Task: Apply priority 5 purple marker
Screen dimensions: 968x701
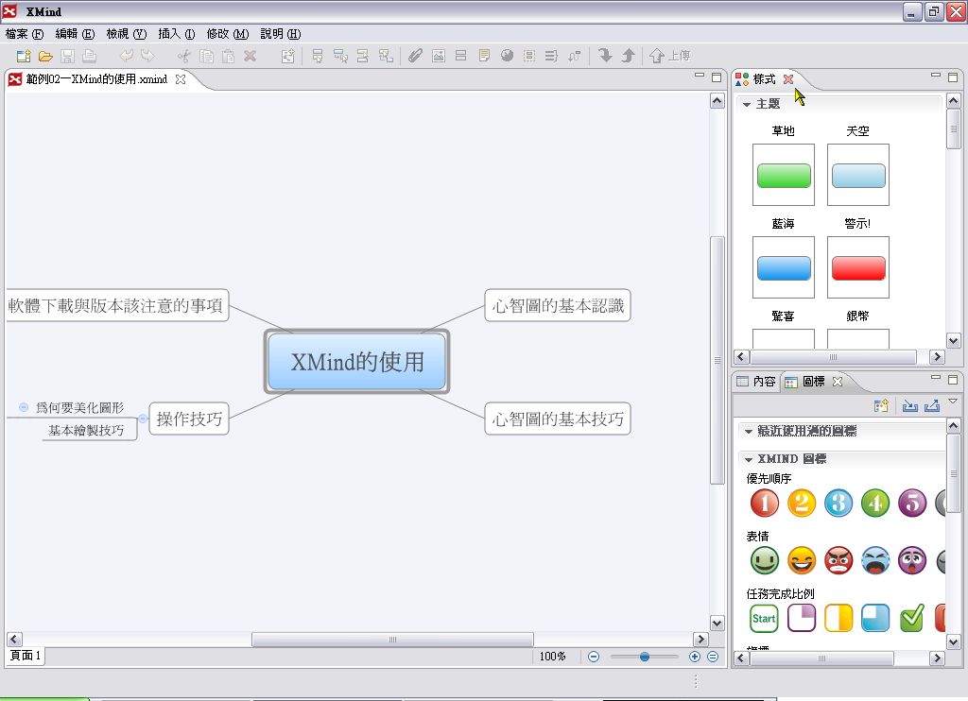Action: (x=912, y=503)
